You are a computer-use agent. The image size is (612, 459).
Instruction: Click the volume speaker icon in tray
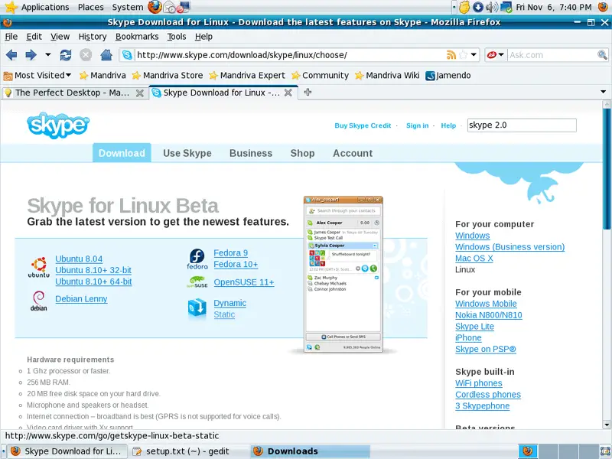[x=491, y=7]
